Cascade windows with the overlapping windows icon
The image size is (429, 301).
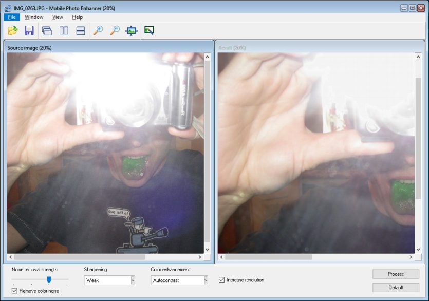pyautogui.click(x=47, y=30)
